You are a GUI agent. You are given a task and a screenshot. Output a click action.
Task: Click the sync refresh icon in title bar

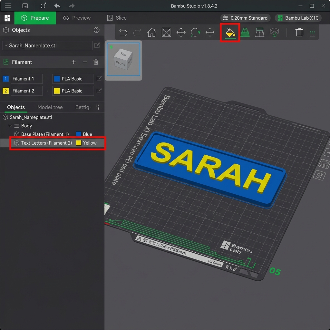point(43,6)
